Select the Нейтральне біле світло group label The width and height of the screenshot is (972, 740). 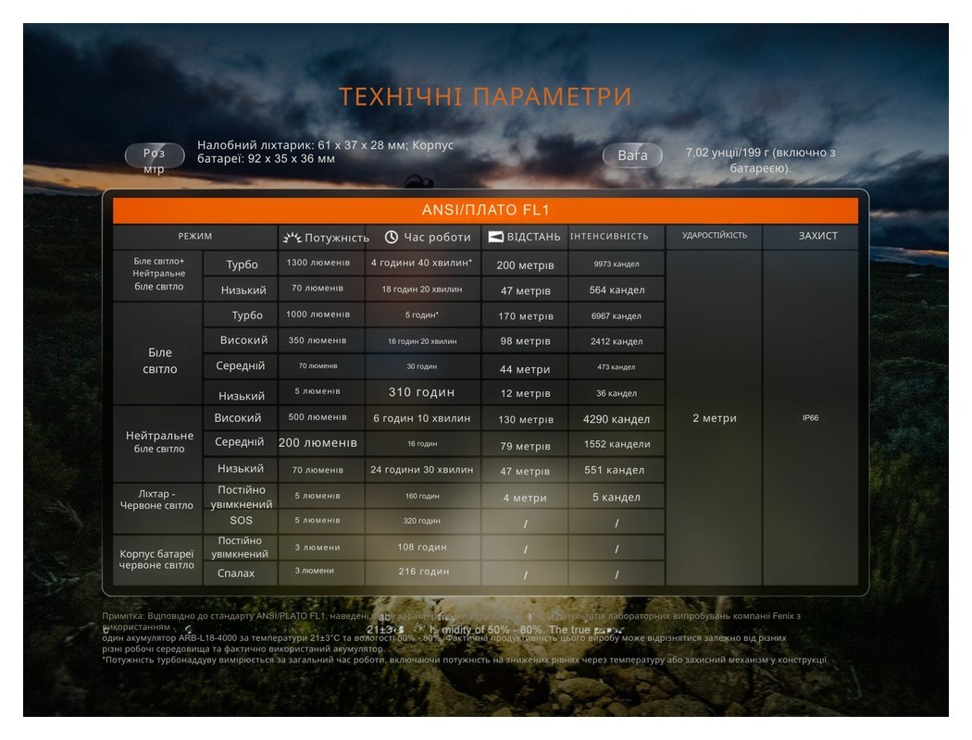(x=159, y=442)
